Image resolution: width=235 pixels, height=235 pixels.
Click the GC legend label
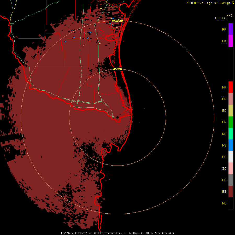224,180
